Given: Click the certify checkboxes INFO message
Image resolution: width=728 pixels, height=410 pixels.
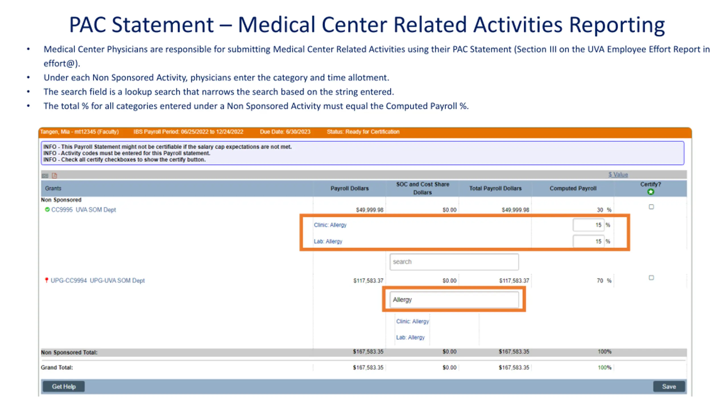Looking at the screenshot, I should pyautogui.click(x=124, y=160).
